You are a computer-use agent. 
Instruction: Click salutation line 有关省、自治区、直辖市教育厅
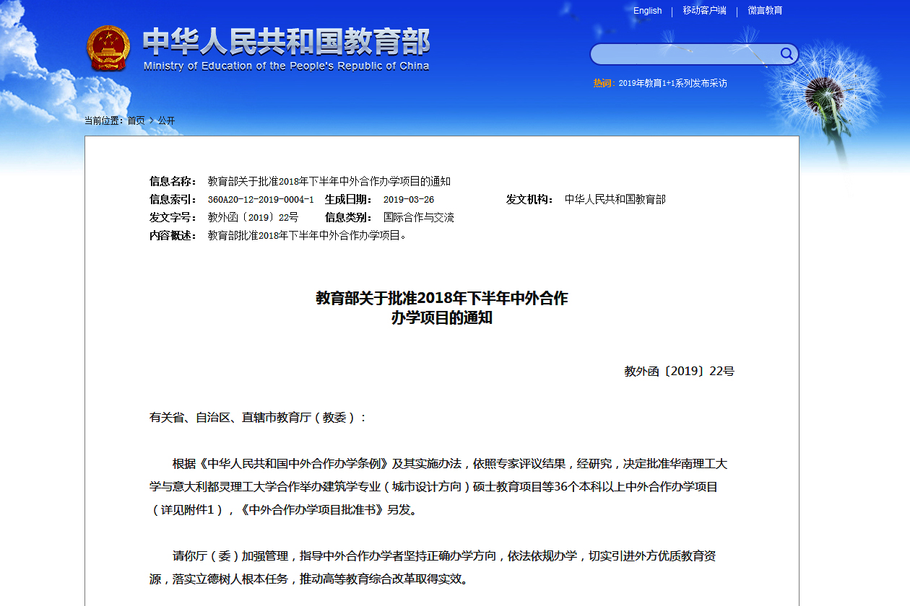[x=259, y=418]
